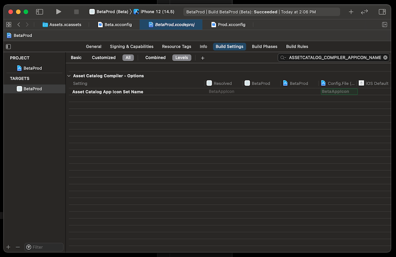
Task: Open related items grid menu
Action: [9, 24]
